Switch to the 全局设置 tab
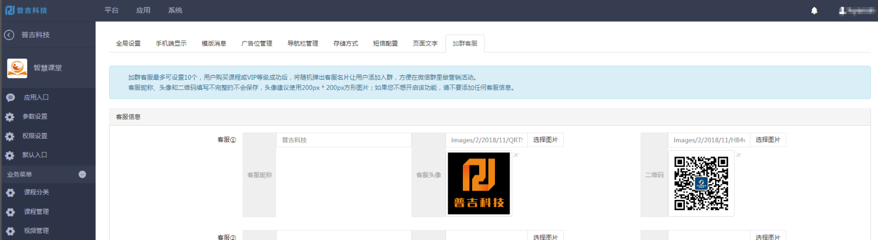This screenshot has height=240, width=878. (128, 43)
